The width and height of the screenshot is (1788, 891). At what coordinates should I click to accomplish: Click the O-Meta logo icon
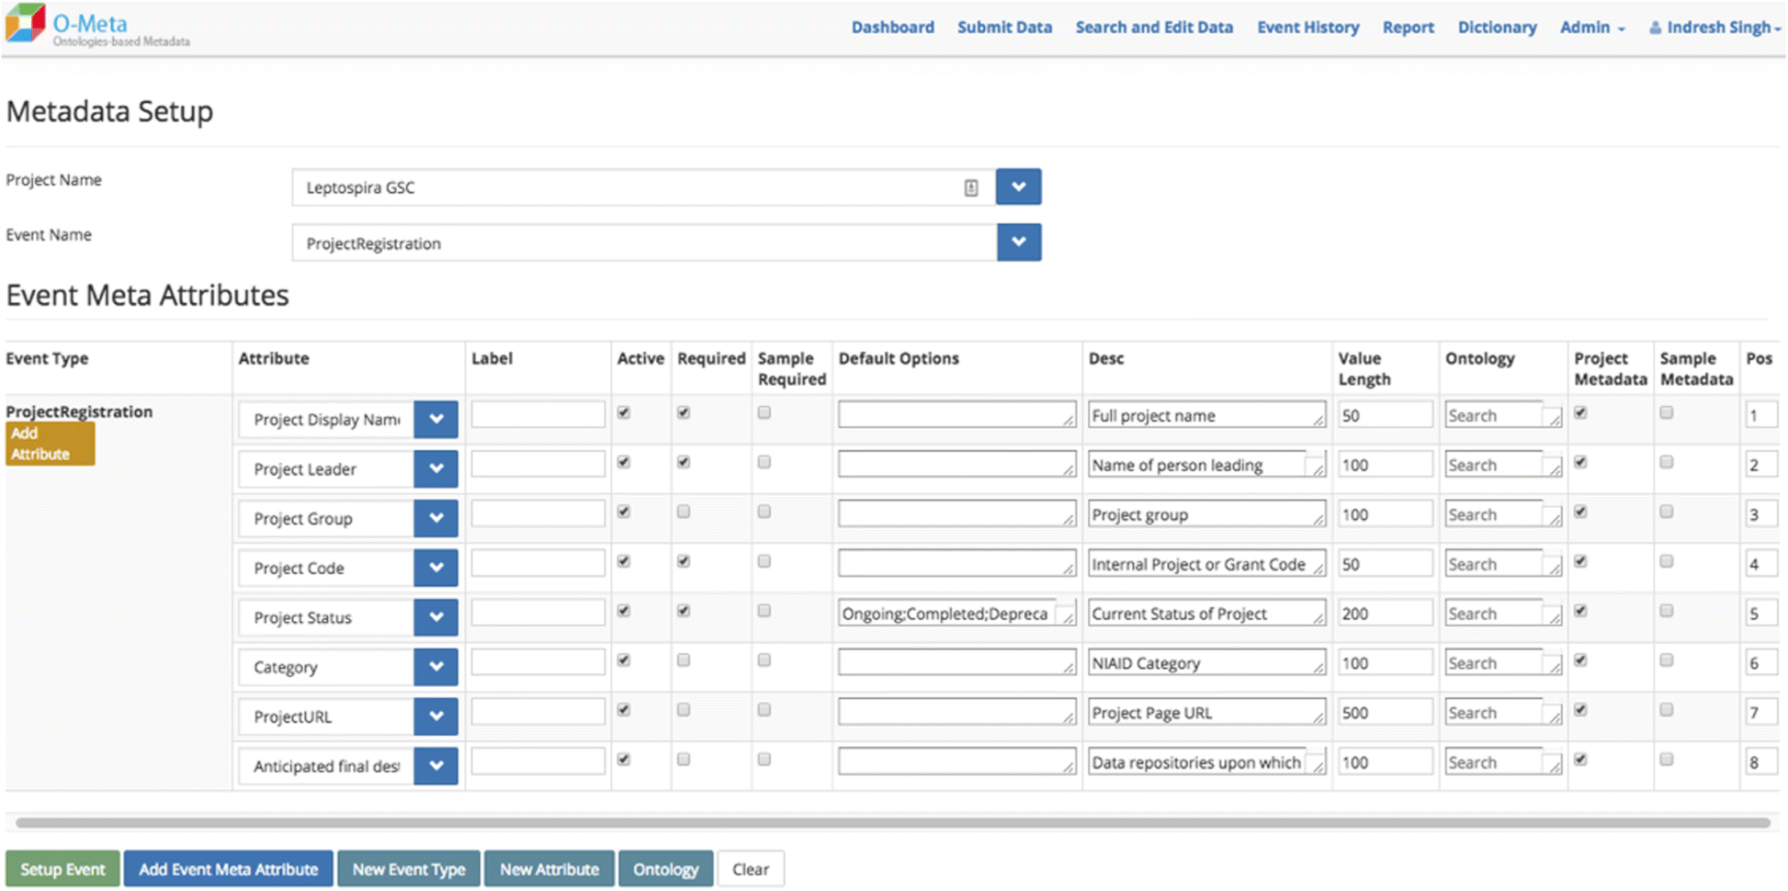coord(25,23)
